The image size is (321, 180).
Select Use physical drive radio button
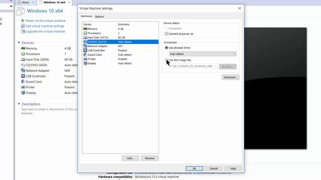[167, 48]
